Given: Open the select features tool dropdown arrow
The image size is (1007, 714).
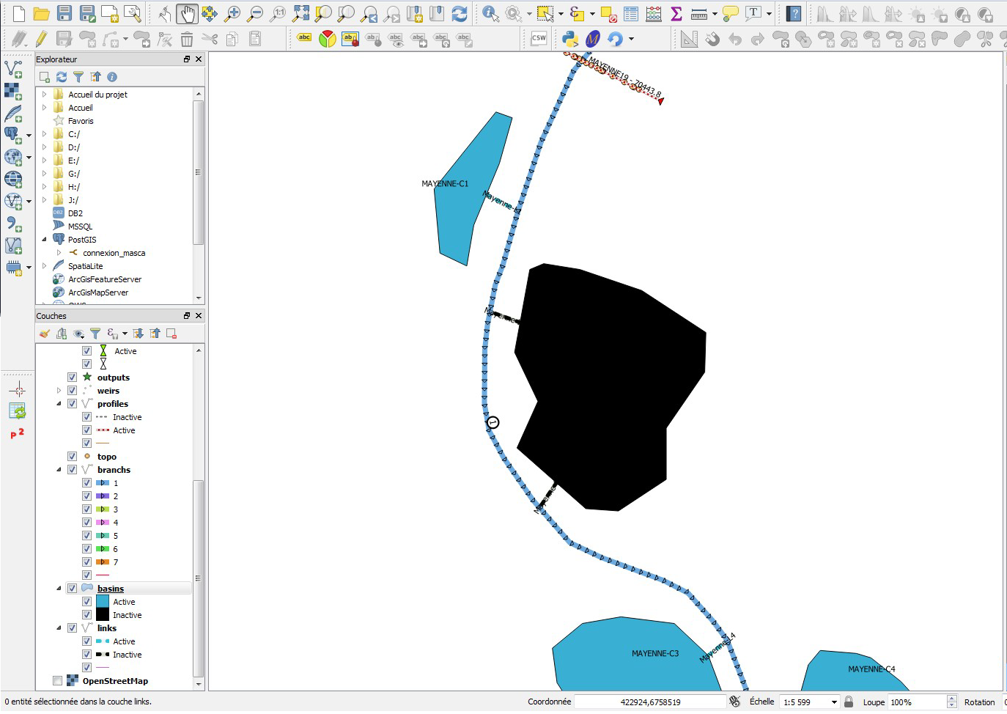Looking at the screenshot, I should click(x=561, y=13).
